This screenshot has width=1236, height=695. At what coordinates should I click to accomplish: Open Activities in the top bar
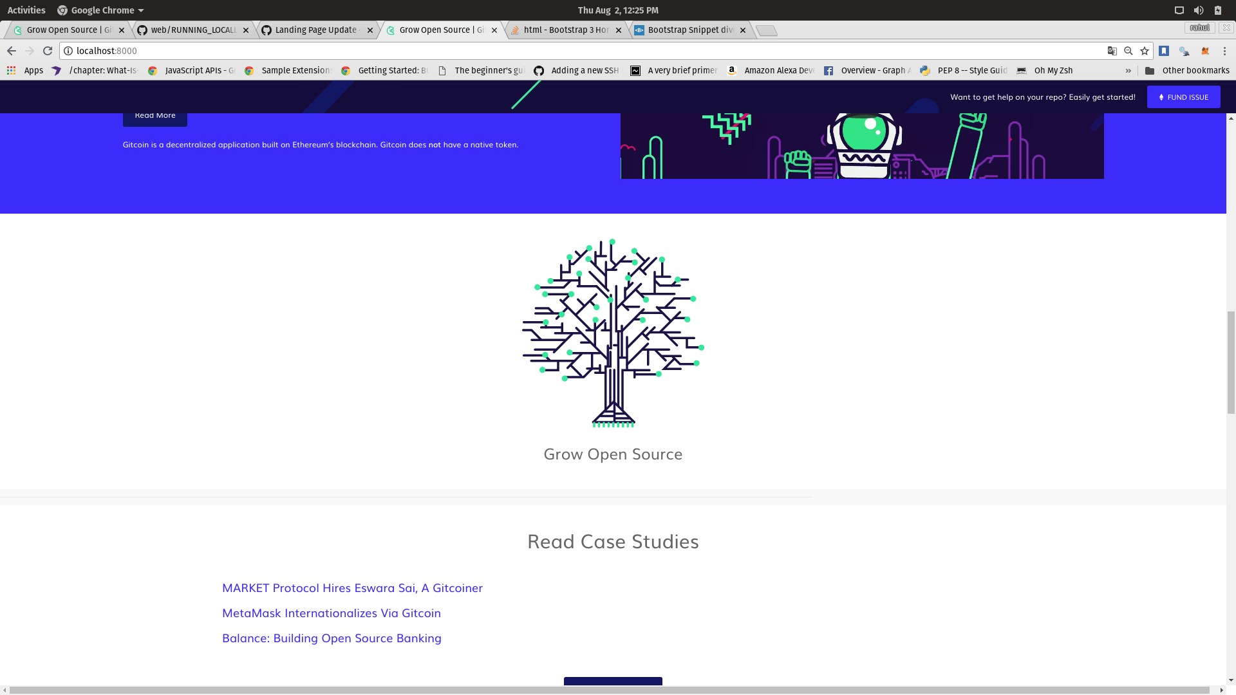(x=26, y=10)
